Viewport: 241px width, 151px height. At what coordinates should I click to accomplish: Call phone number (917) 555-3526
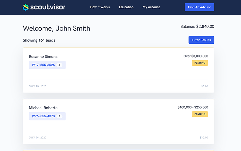[x=43, y=65]
